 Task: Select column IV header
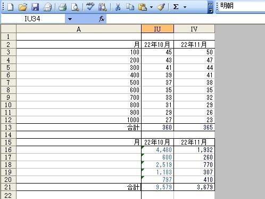(x=194, y=29)
